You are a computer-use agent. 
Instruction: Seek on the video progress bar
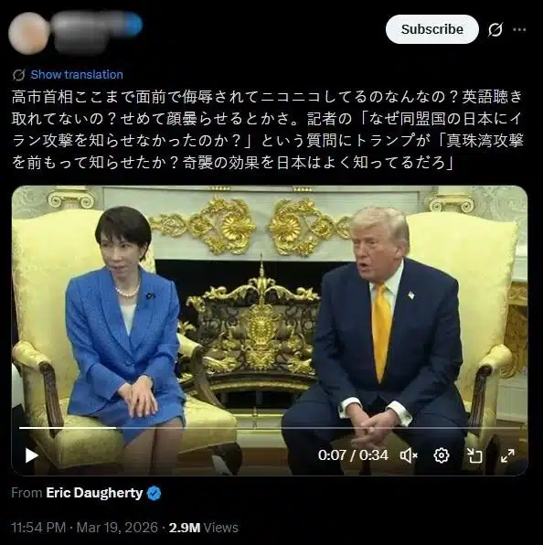click(x=270, y=428)
